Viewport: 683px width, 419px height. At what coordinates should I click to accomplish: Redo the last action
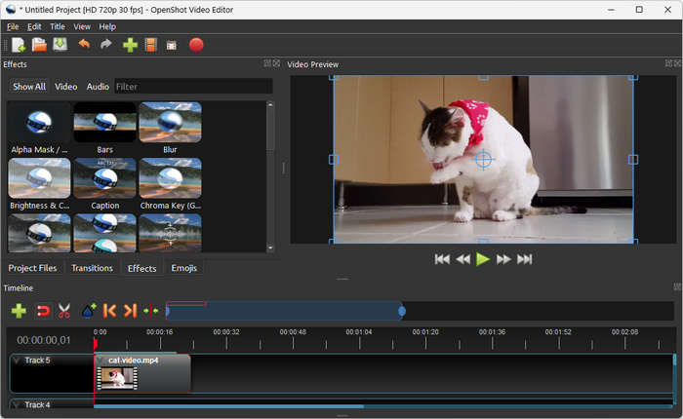pyautogui.click(x=105, y=45)
